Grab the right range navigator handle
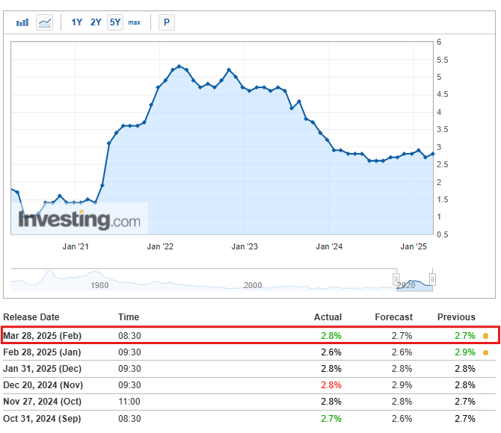The image size is (501, 433). (x=432, y=279)
